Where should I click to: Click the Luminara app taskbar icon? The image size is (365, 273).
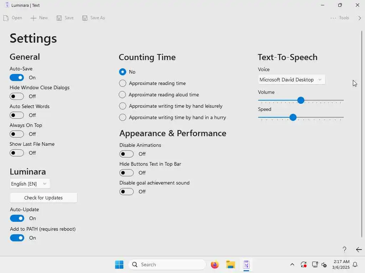[246, 264]
